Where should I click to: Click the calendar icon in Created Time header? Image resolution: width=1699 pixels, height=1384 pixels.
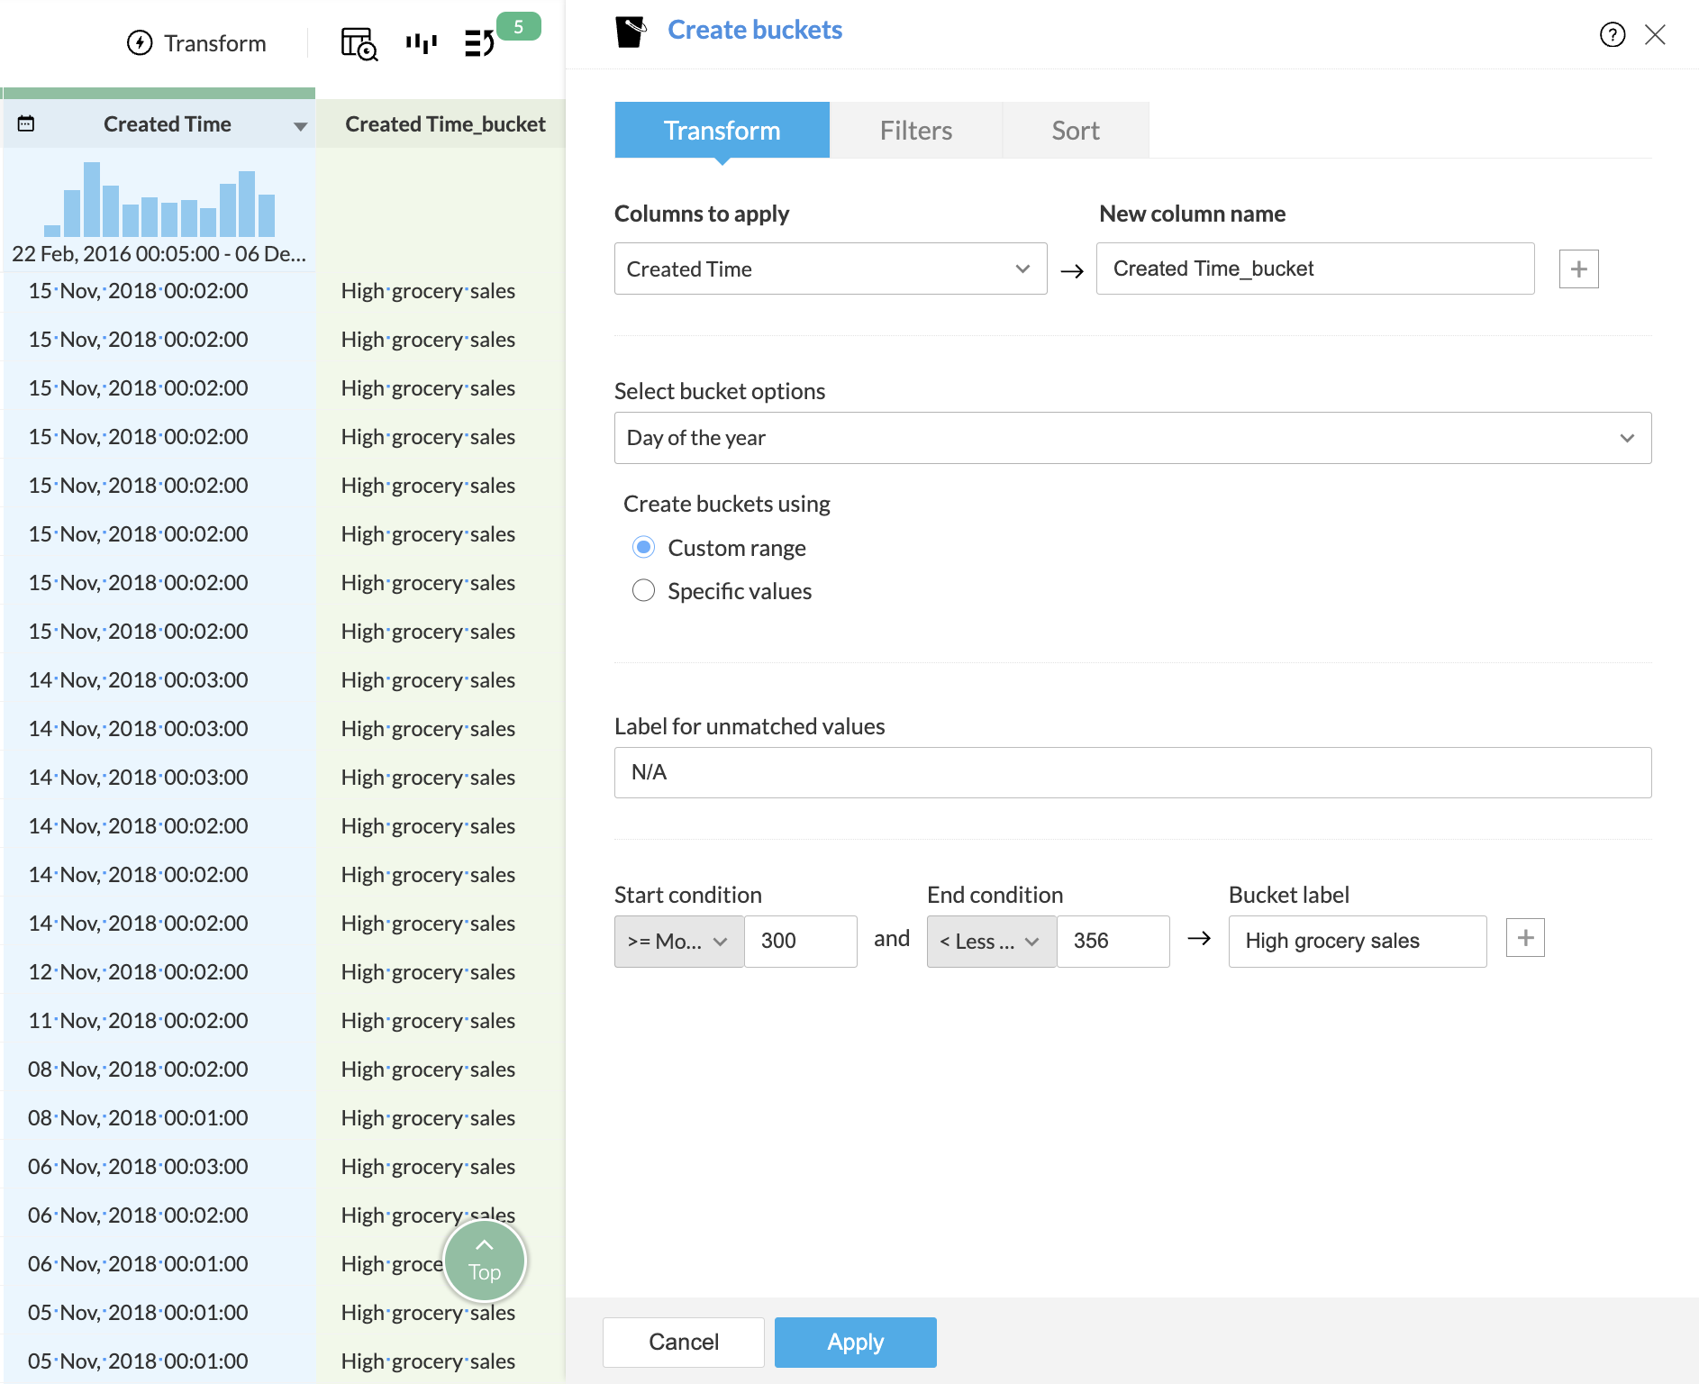26,124
